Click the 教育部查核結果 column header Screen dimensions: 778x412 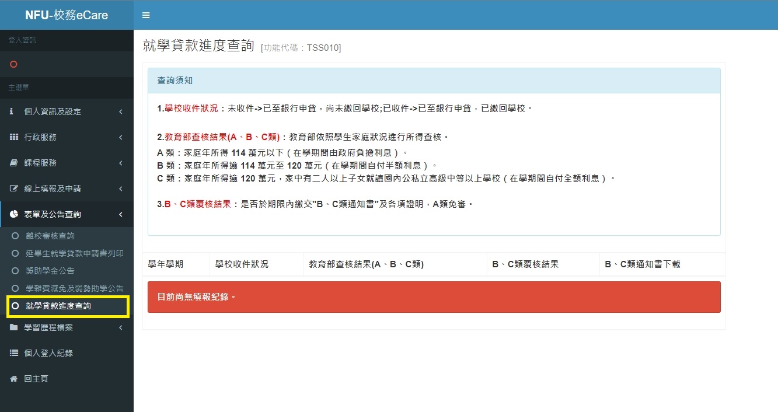pyautogui.click(x=366, y=264)
